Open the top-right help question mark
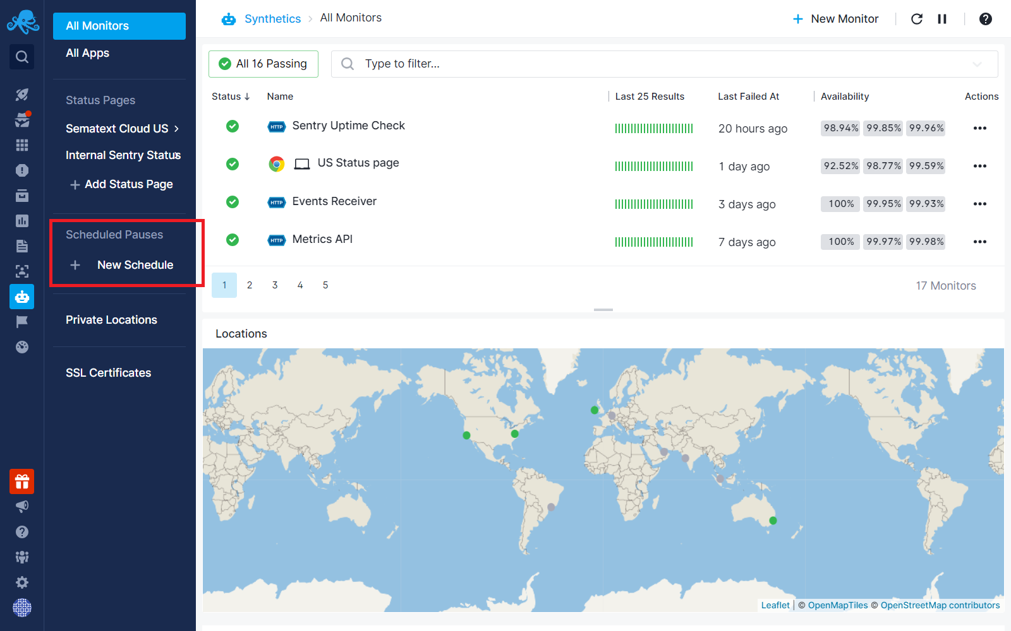Screen dimensions: 1011x631 (x=986, y=19)
